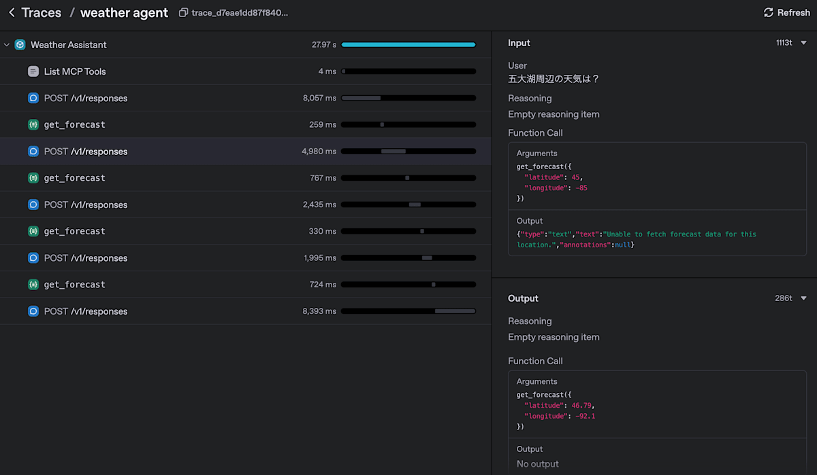
Task: Click the Input section heading
Action: (519, 43)
